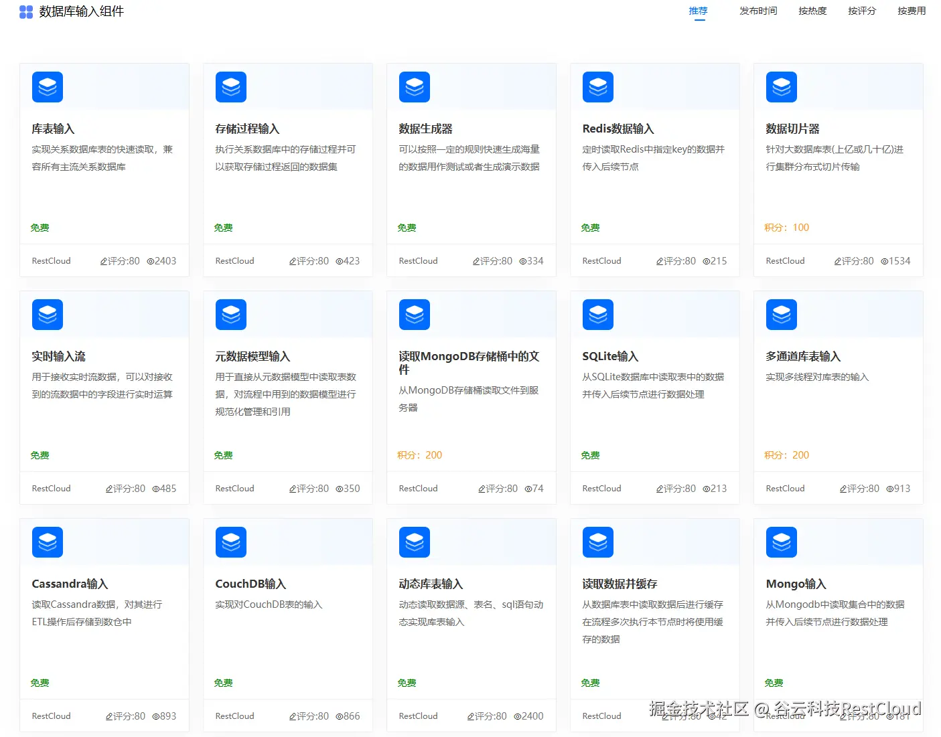Select the SQLite输入 component icon
Screen dimensions: 941x737
tap(597, 314)
